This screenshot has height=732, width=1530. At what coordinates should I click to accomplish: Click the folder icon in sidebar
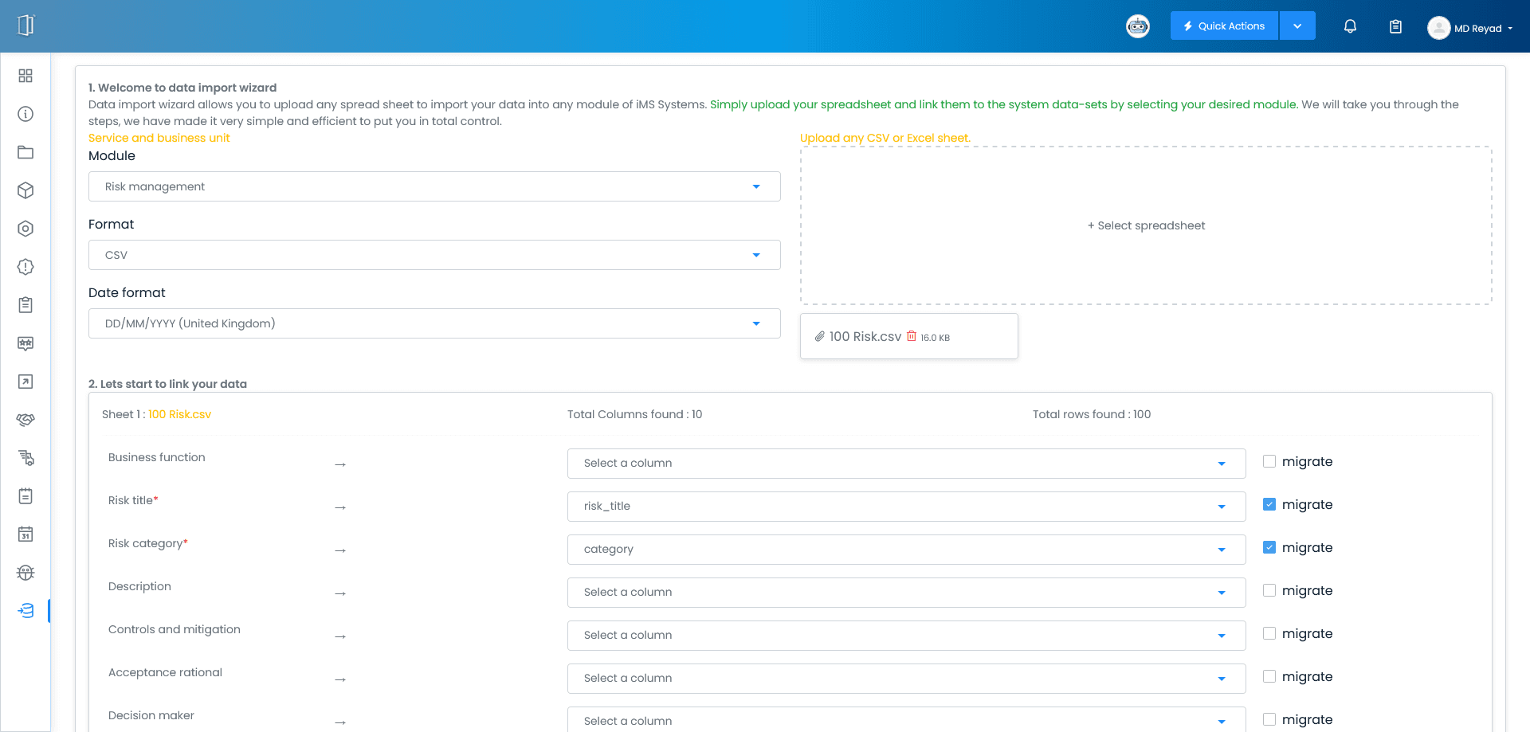pyautogui.click(x=25, y=152)
